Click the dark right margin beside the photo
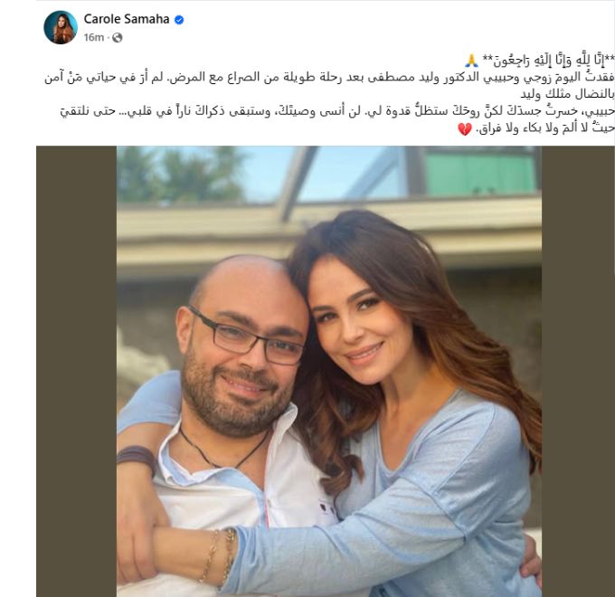The image size is (615, 597). pos(578,372)
